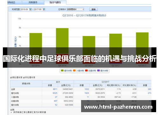Click the Q3'2017 column group header
This screenshot has height=115, width=159.
(x=105, y=82)
